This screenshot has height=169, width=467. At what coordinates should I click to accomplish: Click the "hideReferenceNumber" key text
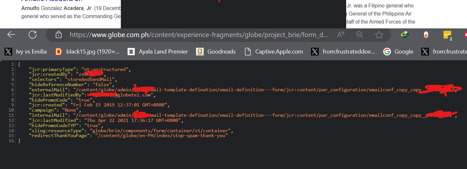[x=58, y=84]
